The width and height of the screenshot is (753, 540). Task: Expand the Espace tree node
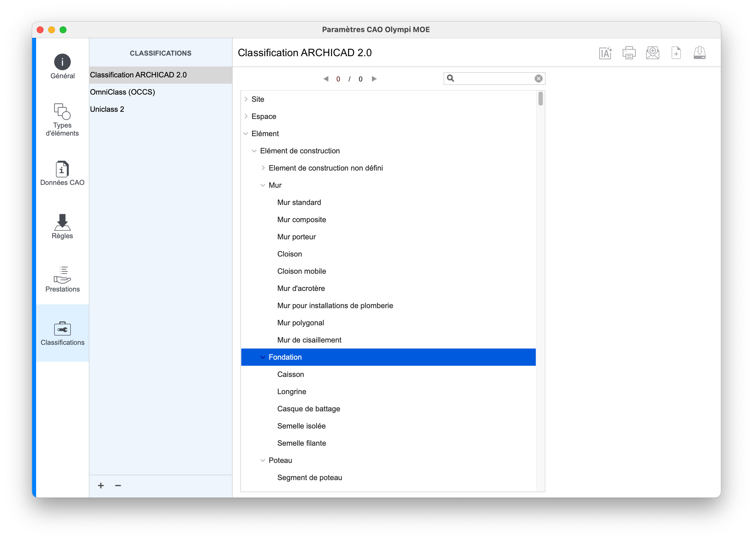click(246, 116)
